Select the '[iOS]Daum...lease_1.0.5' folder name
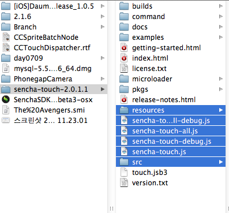 (x=54, y=6)
